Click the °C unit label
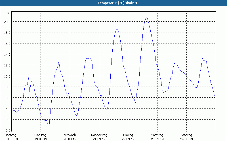This screenshot has height=142, width=227. tap(9, 13)
